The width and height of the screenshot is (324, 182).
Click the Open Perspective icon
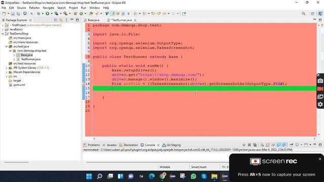coord(313,14)
